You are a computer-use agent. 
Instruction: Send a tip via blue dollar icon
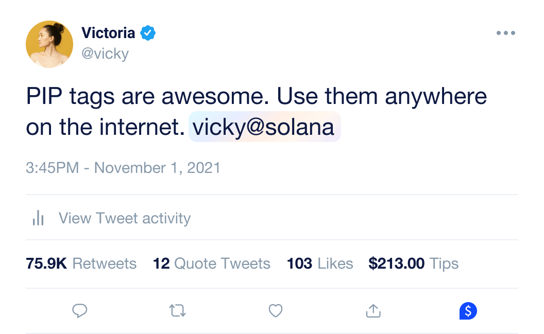[468, 310]
